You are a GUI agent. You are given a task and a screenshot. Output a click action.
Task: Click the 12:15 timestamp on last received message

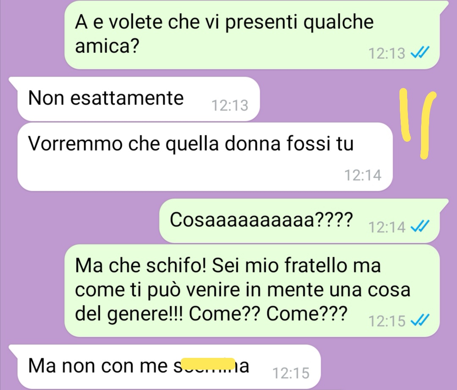[291, 373]
